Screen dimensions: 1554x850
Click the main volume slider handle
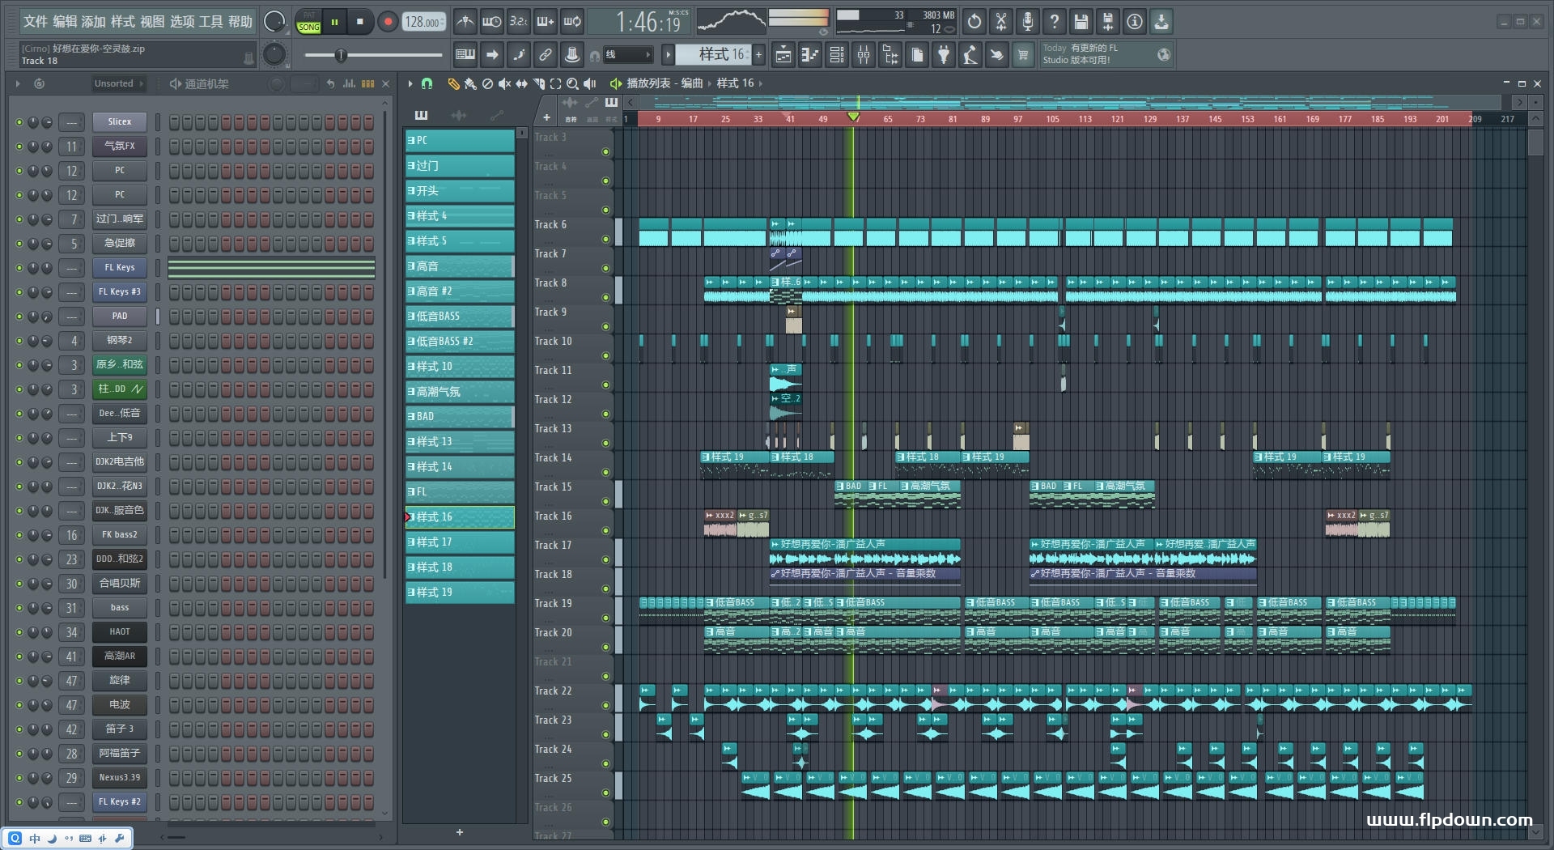[x=341, y=55]
